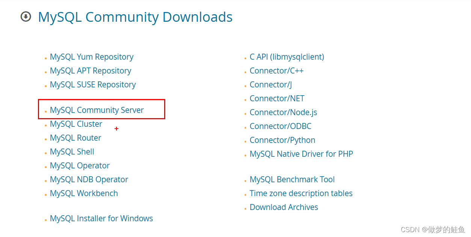Image resolution: width=471 pixels, height=237 pixels.
Task: Open the MySQL Cluster download page
Action: [x=76, y=124]
